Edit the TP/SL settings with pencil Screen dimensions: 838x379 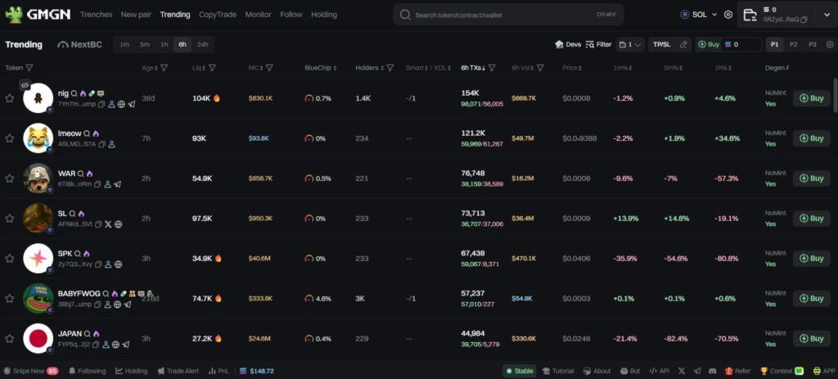[x=683, y=44]
